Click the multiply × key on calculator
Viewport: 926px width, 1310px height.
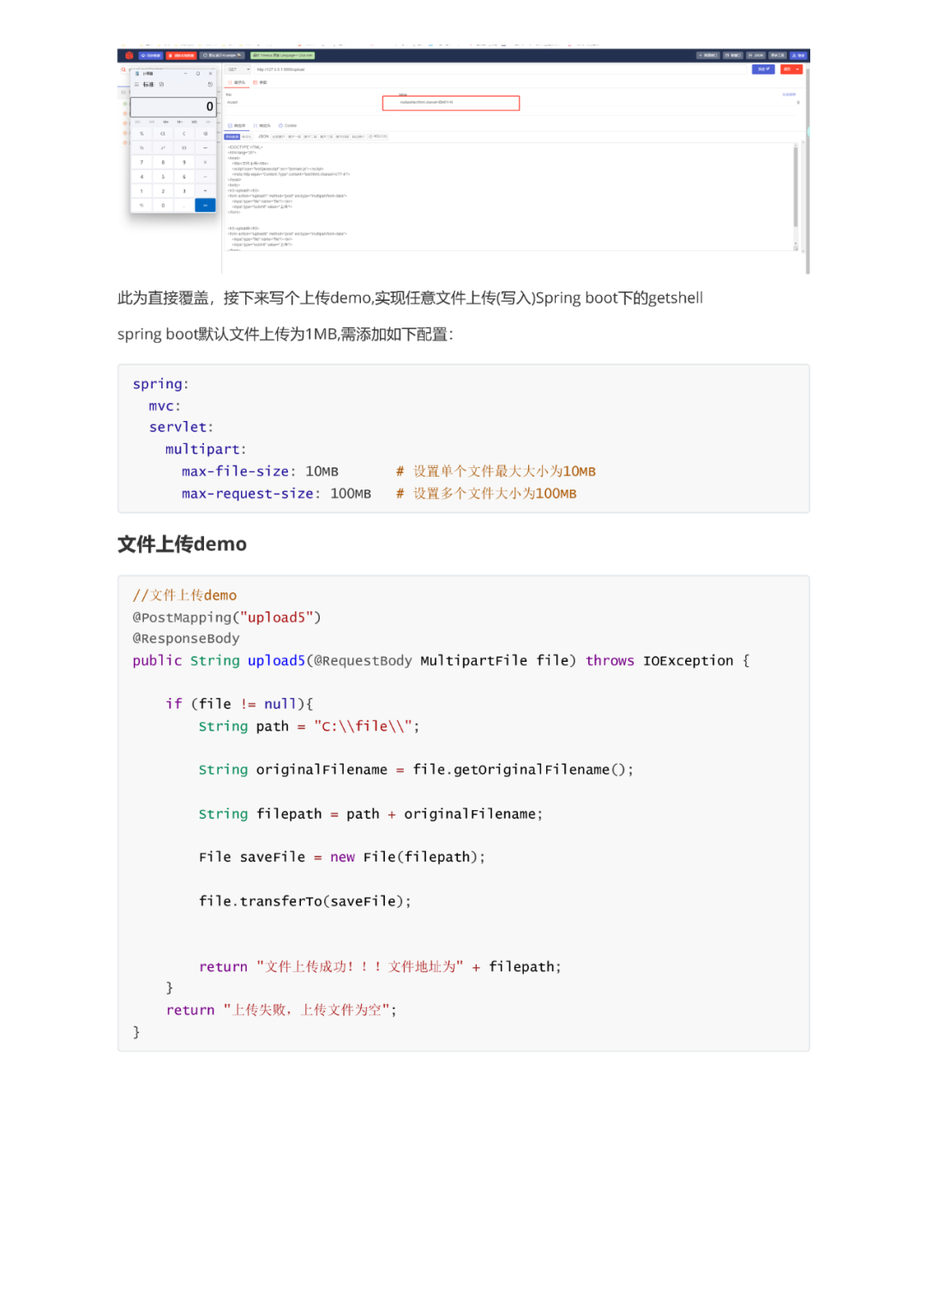pos(206,162)
